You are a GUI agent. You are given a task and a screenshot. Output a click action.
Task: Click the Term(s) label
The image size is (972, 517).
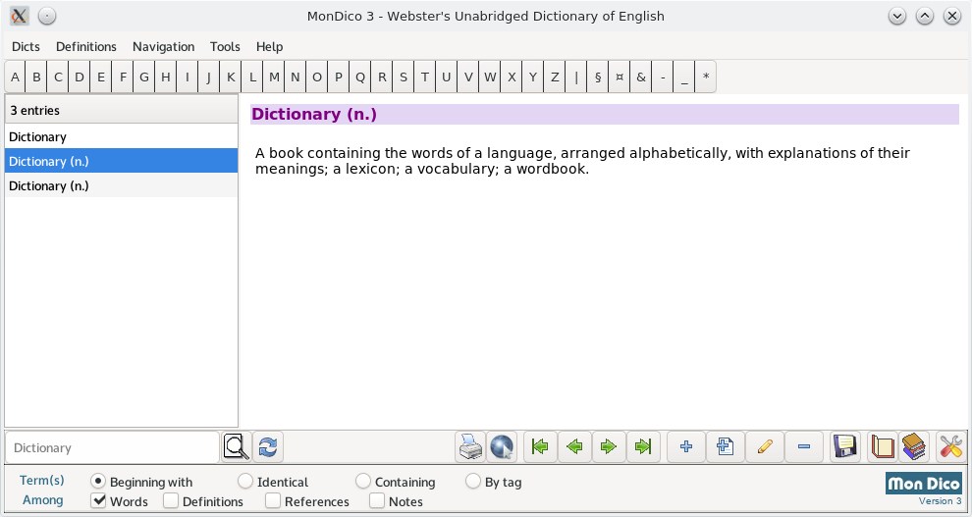click(41, 481)
